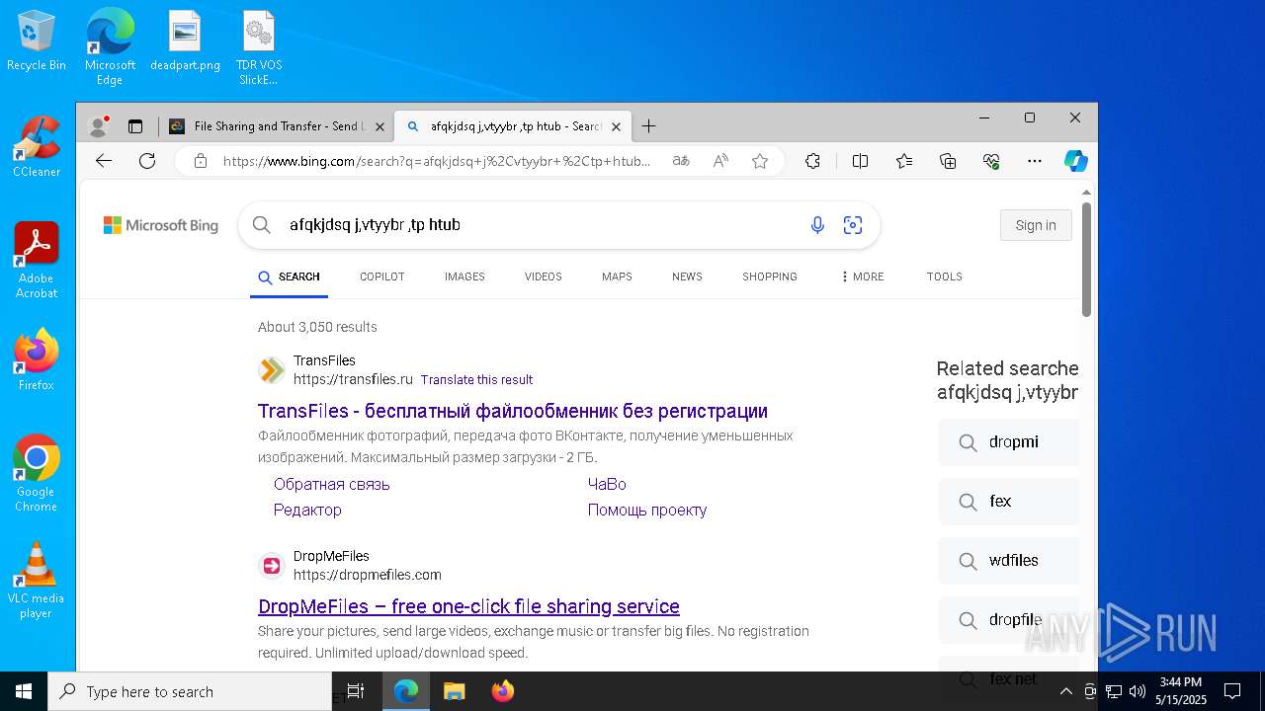Open the TOOLS search options
The width and height of the screenshot is (1265, 711).
pyautogui.click(x=945, y=276)
